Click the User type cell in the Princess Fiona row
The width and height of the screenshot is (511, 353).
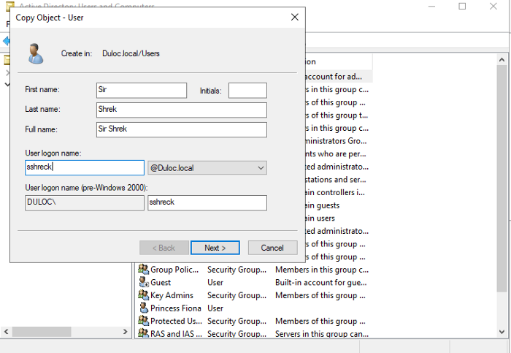215,308
